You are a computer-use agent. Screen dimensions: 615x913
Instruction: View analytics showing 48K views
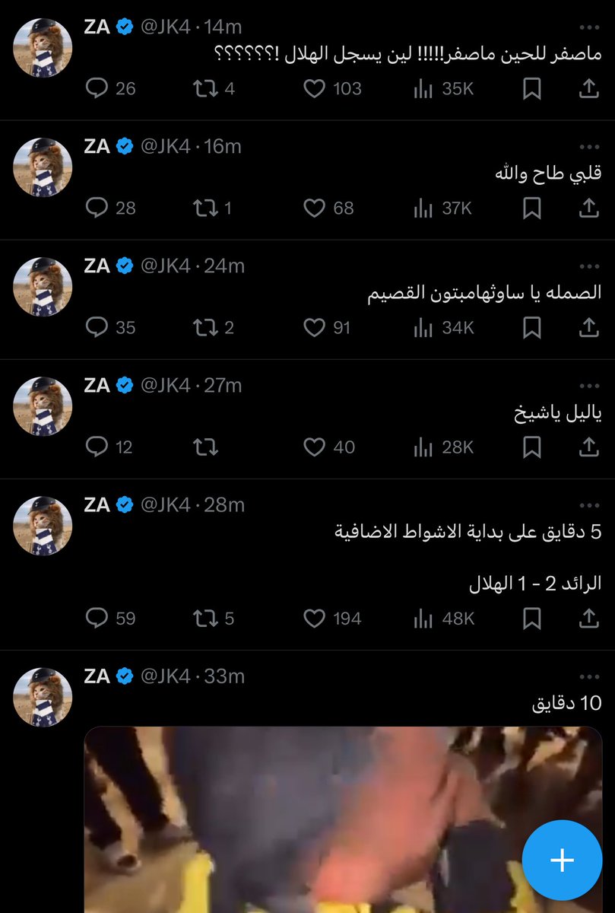pos(443,619)
